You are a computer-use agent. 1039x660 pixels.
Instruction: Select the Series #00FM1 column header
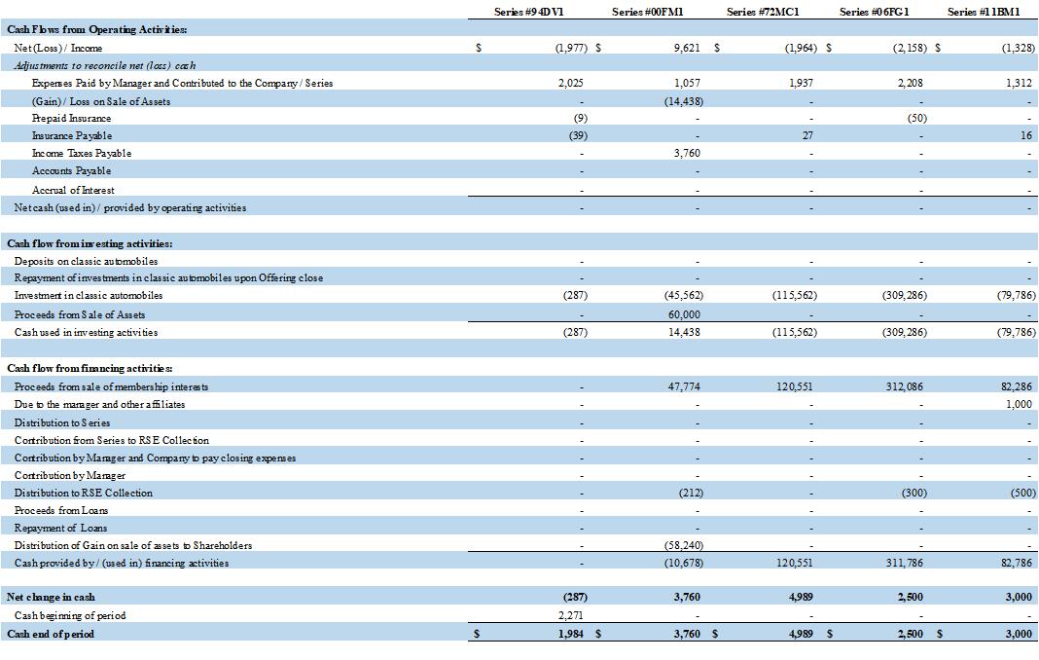[647, 12]
